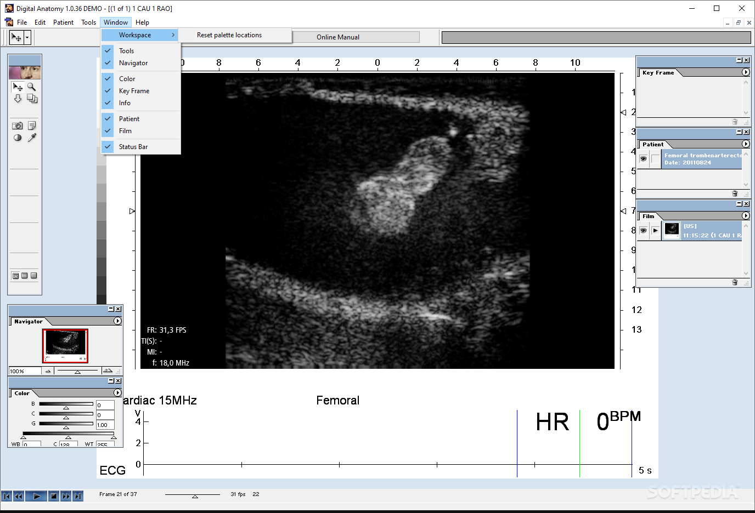Open the Edit menu
The width and height of the screenshot is (755, 513).
click(x=40, y=22)
